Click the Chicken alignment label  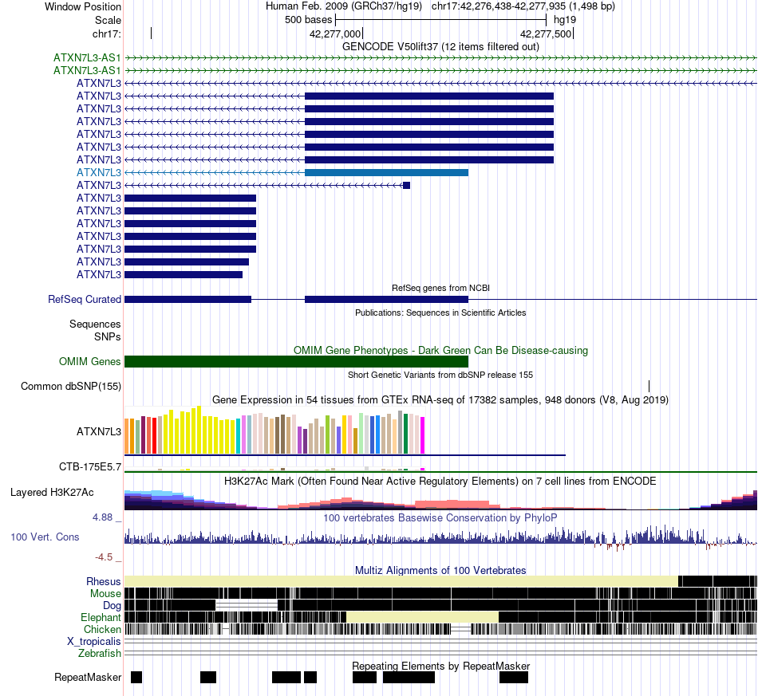(x=102, y=629)
